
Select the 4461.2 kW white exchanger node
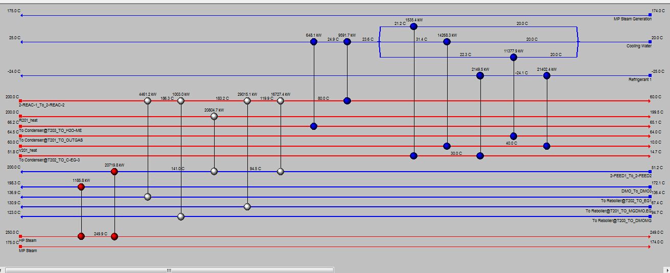(x=148, y=101)
